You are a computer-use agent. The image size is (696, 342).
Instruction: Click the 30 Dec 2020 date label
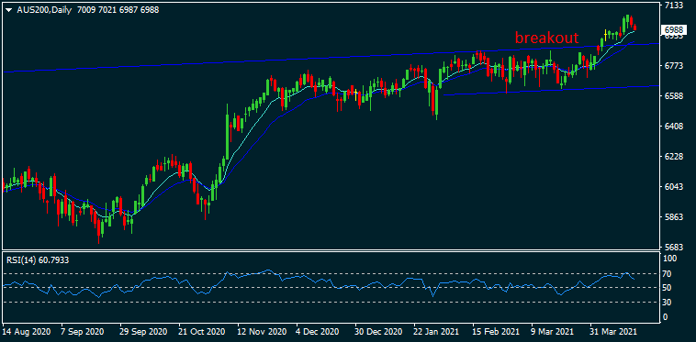point(378,331)
